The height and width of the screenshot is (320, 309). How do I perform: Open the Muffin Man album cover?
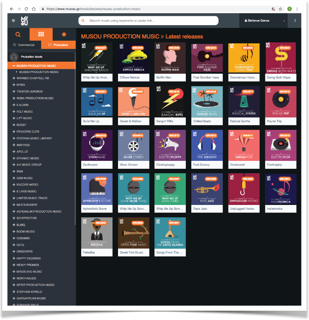(x=170, y=58)
